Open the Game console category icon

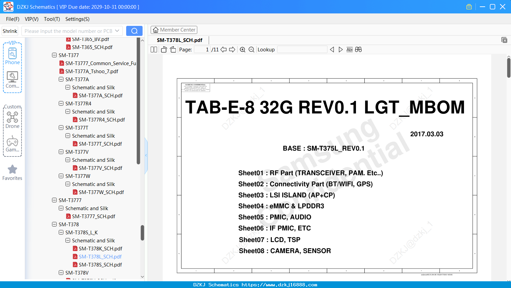(x=12, y=141)
